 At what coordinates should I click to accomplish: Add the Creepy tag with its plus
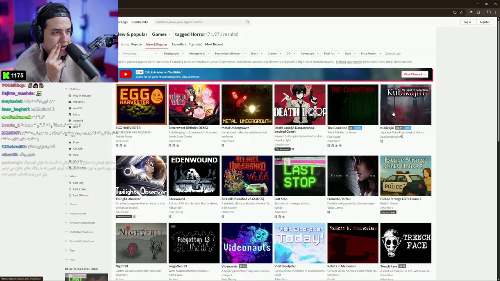tap(280, 53)
